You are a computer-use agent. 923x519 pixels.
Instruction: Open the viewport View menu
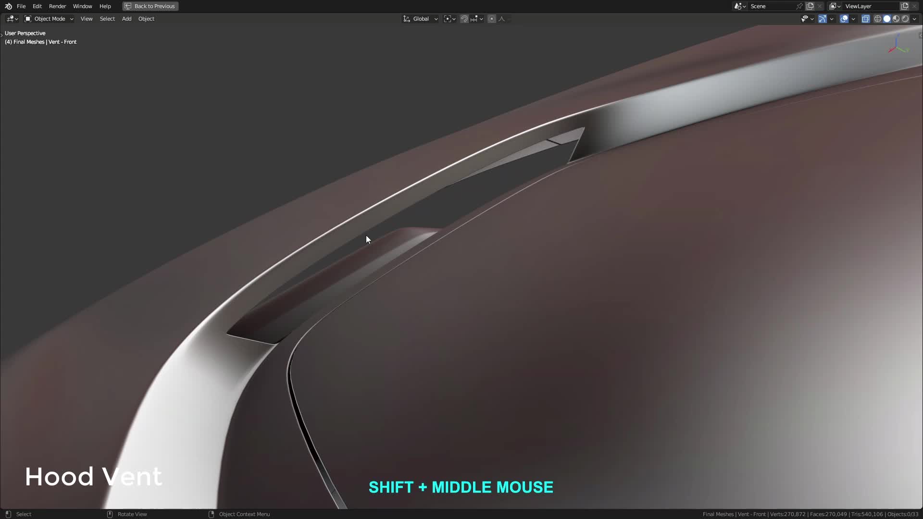tap(87, 19)
